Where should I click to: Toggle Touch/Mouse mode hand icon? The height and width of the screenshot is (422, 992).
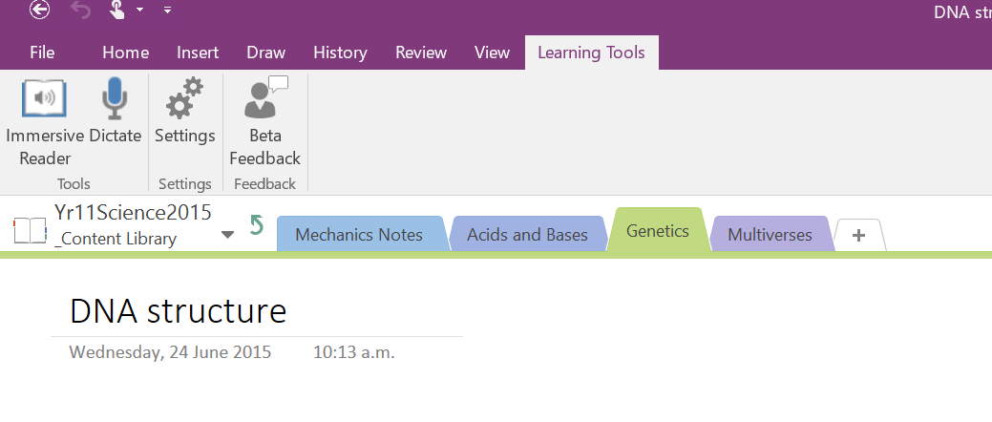click(116, 11)
